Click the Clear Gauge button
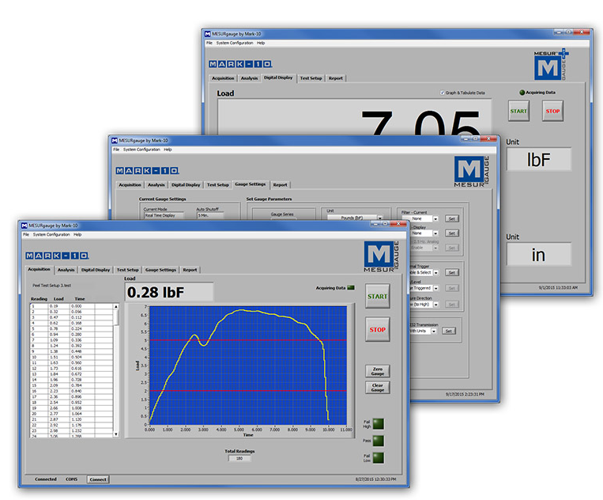 coord(377,387)
